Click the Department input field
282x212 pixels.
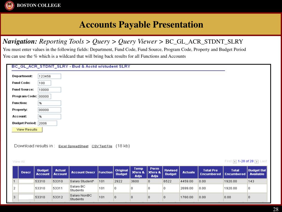pos(50,76)
